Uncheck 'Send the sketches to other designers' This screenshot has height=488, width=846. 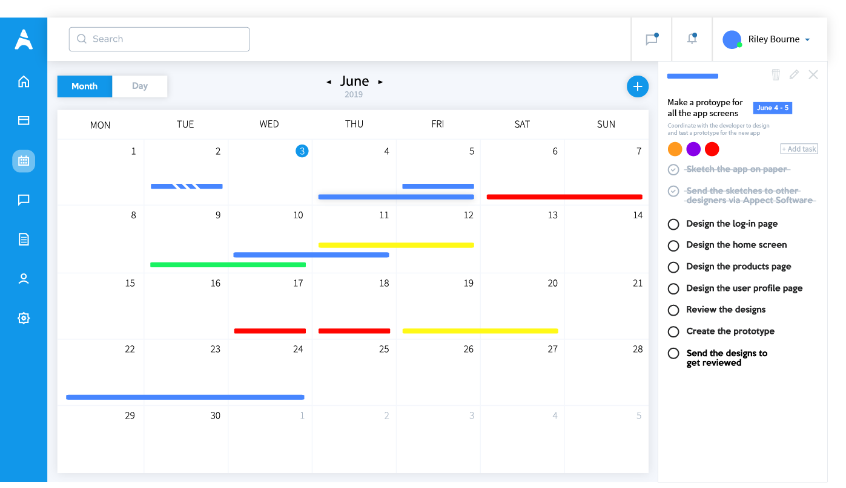tap(673, 191)
